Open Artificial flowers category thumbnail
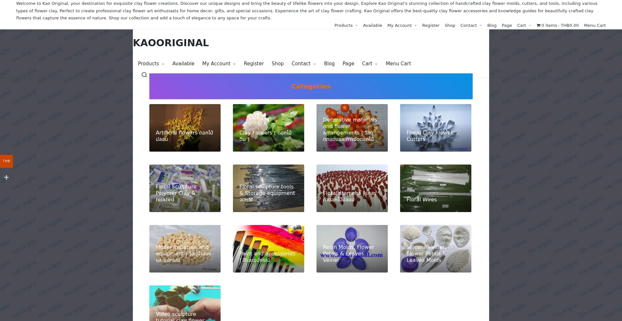Viewport: 622px width, 321px height. (x=185, y=128)
